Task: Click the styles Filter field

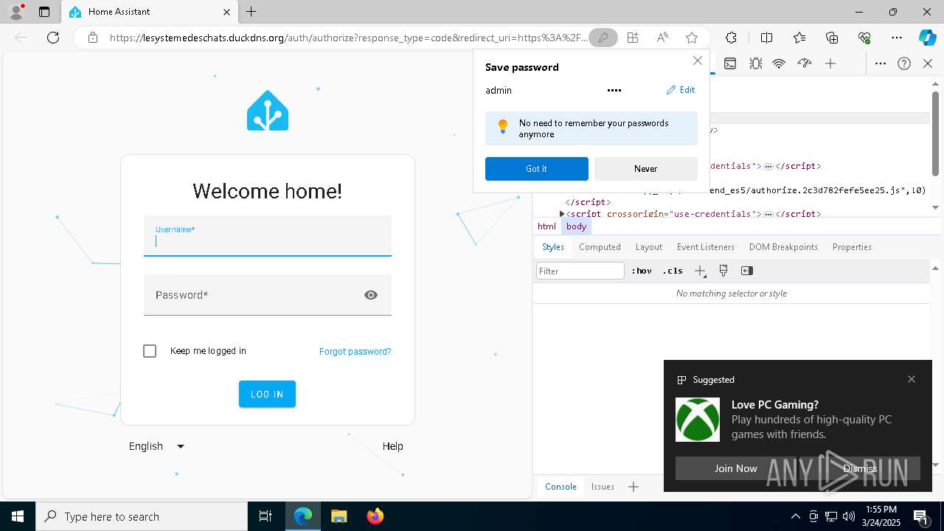Action: pos(580,271)
